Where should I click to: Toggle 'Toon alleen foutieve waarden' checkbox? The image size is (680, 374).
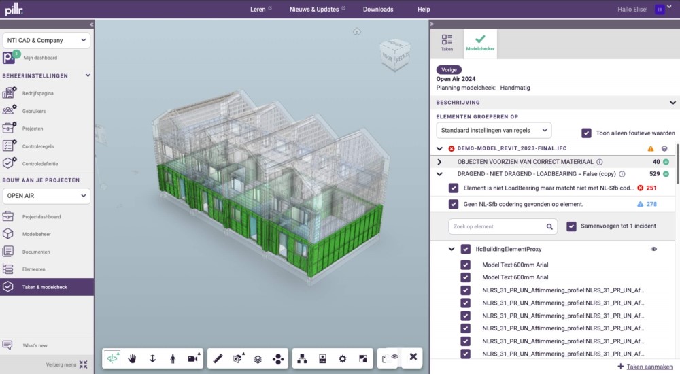tap(586, 133)
